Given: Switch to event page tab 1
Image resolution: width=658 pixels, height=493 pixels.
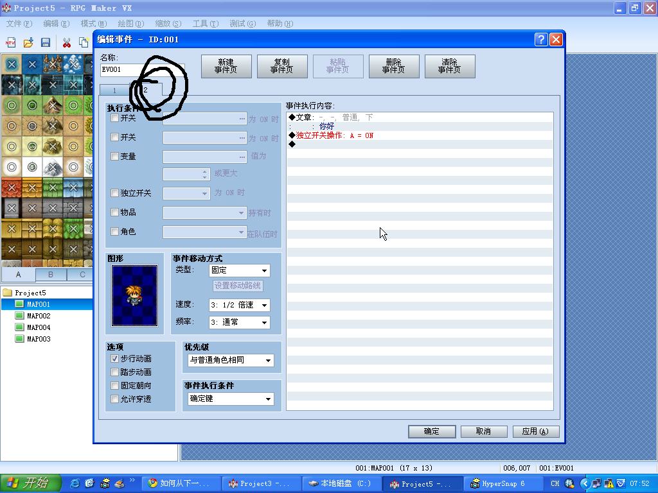Looking at the screenshot, I should click(x=114, y=90).
